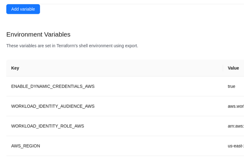Screen dimensions: 244x161
Task: Click the Value column header
Action: coord(233,68)
